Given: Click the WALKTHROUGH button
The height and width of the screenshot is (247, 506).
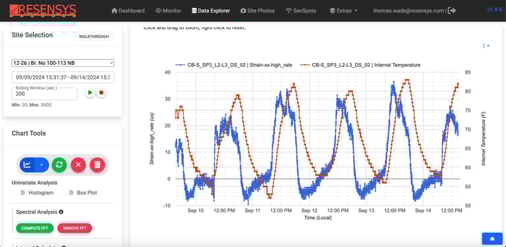Looking at the screenshot, I should click(x=94, y=37).
